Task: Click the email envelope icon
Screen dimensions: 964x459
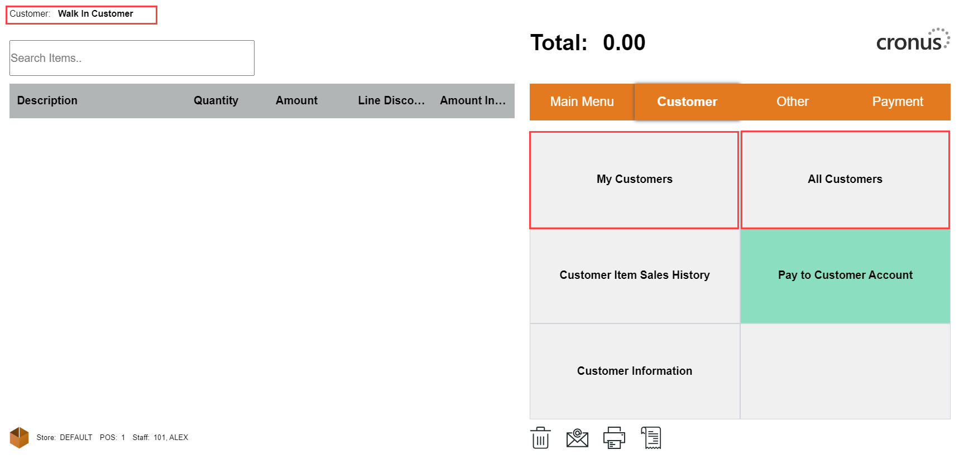Action: 577,438
